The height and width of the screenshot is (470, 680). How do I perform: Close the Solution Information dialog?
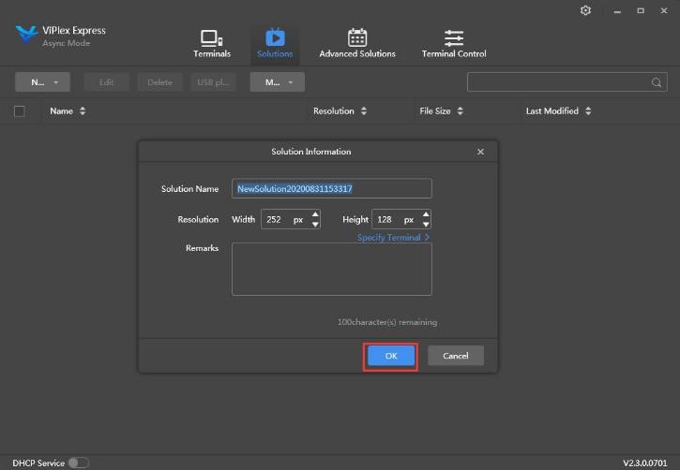point(480,152)
